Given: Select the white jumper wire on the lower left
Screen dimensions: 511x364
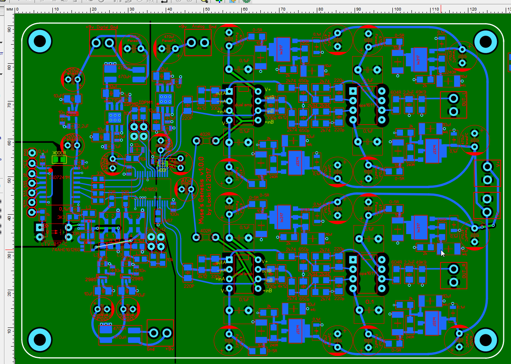Looking at the screenshot, I should coord(114,243).
